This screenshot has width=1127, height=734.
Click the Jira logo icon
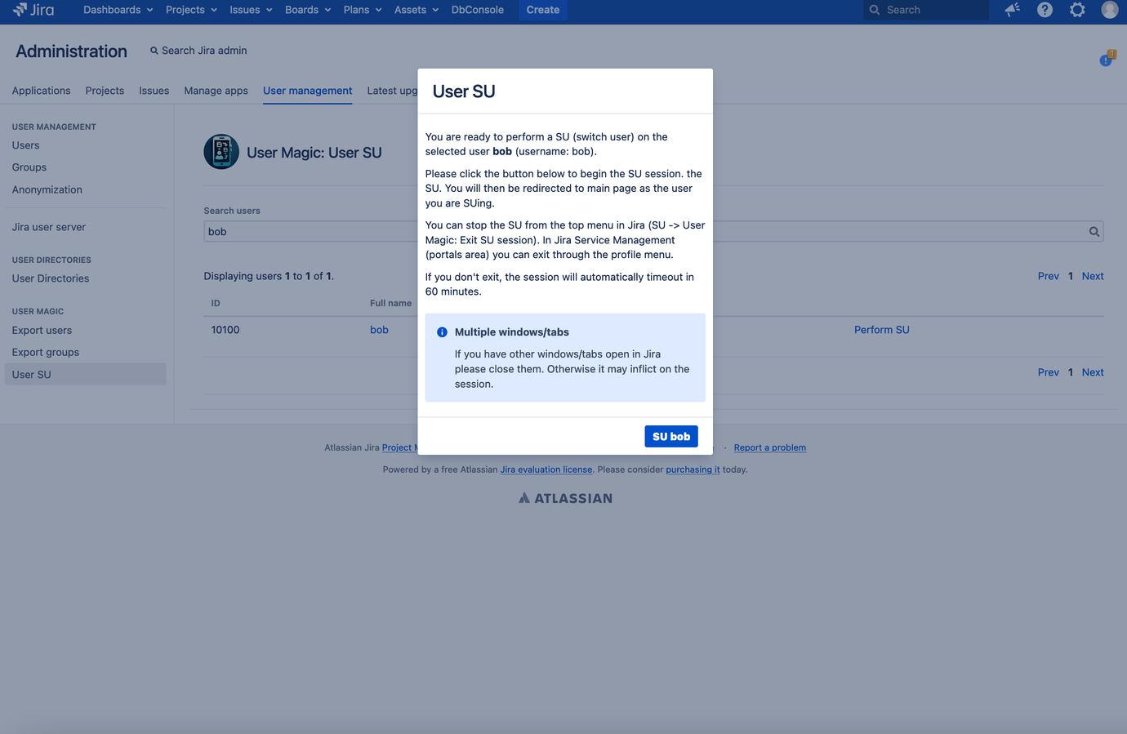33,10
